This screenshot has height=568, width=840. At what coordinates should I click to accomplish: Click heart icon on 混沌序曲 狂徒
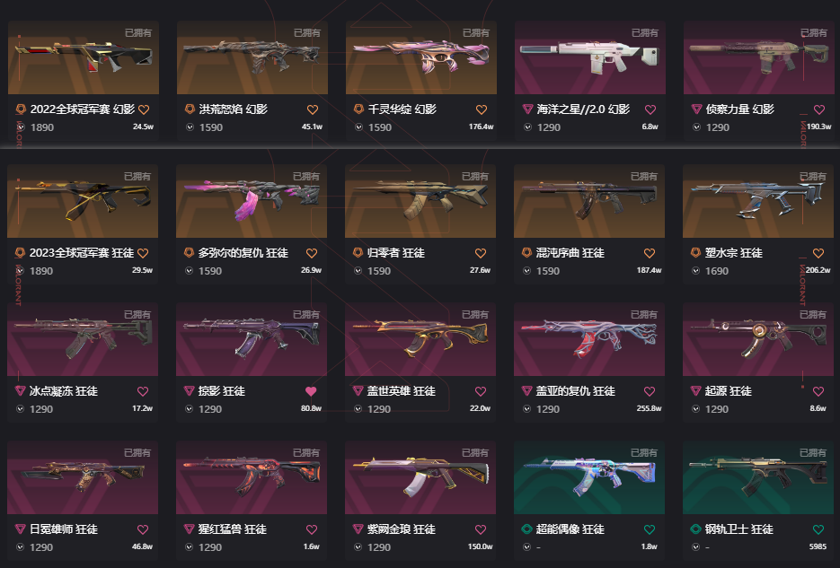click(x=650, y=253)
